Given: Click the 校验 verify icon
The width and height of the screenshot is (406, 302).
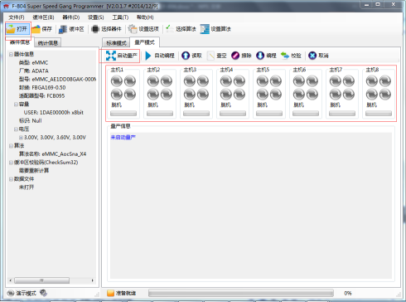Looking at the screenshot, I should pos(285,56).
